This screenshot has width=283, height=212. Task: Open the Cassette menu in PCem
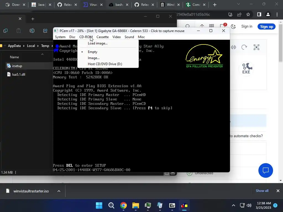[x=103, y=37]
